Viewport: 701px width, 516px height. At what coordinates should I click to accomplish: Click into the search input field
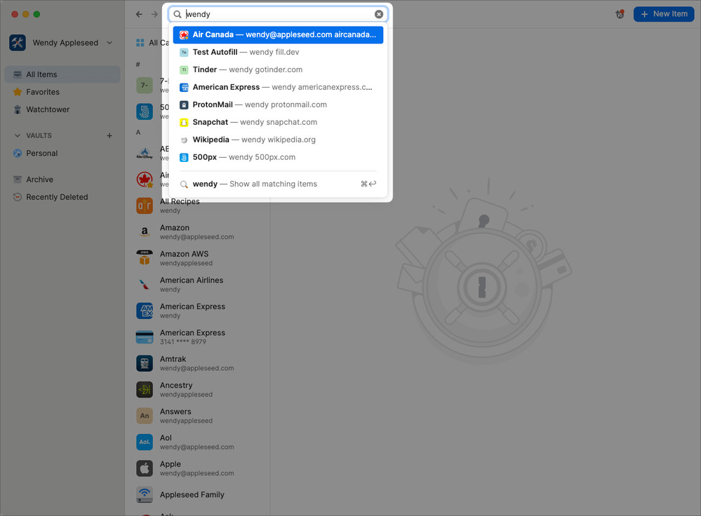pyautogui.click(x=281, y=14)
